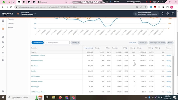Click the amazon ads logo
Screen dimensions: 178x100
[8, 14]
